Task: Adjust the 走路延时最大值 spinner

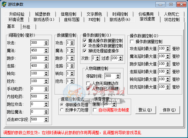Action: pyautogui.click(x=168, y=72)
